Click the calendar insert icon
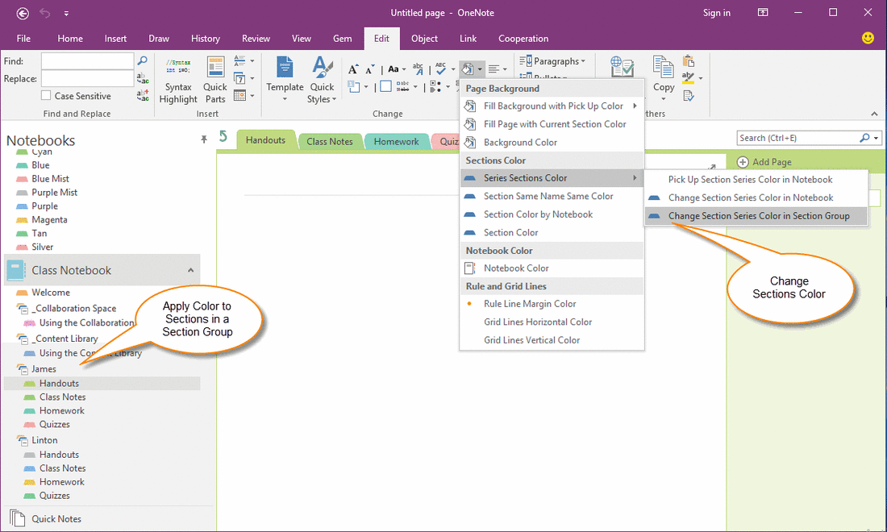The width and height of the screenshot is (887, 532). [239, 96]
